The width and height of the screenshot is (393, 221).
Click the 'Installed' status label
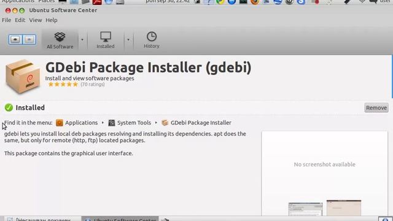(30, 107)
